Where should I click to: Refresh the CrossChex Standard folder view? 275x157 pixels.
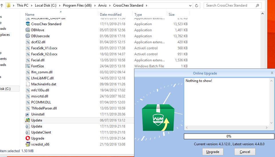pyautogui.click(x=197, y=5)
